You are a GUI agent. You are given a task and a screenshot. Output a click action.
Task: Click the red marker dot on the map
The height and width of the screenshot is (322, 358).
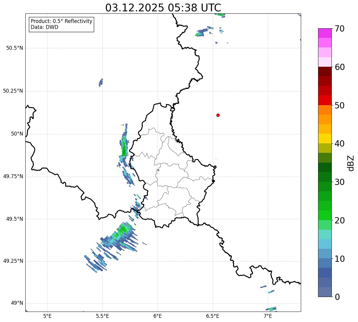218,115
